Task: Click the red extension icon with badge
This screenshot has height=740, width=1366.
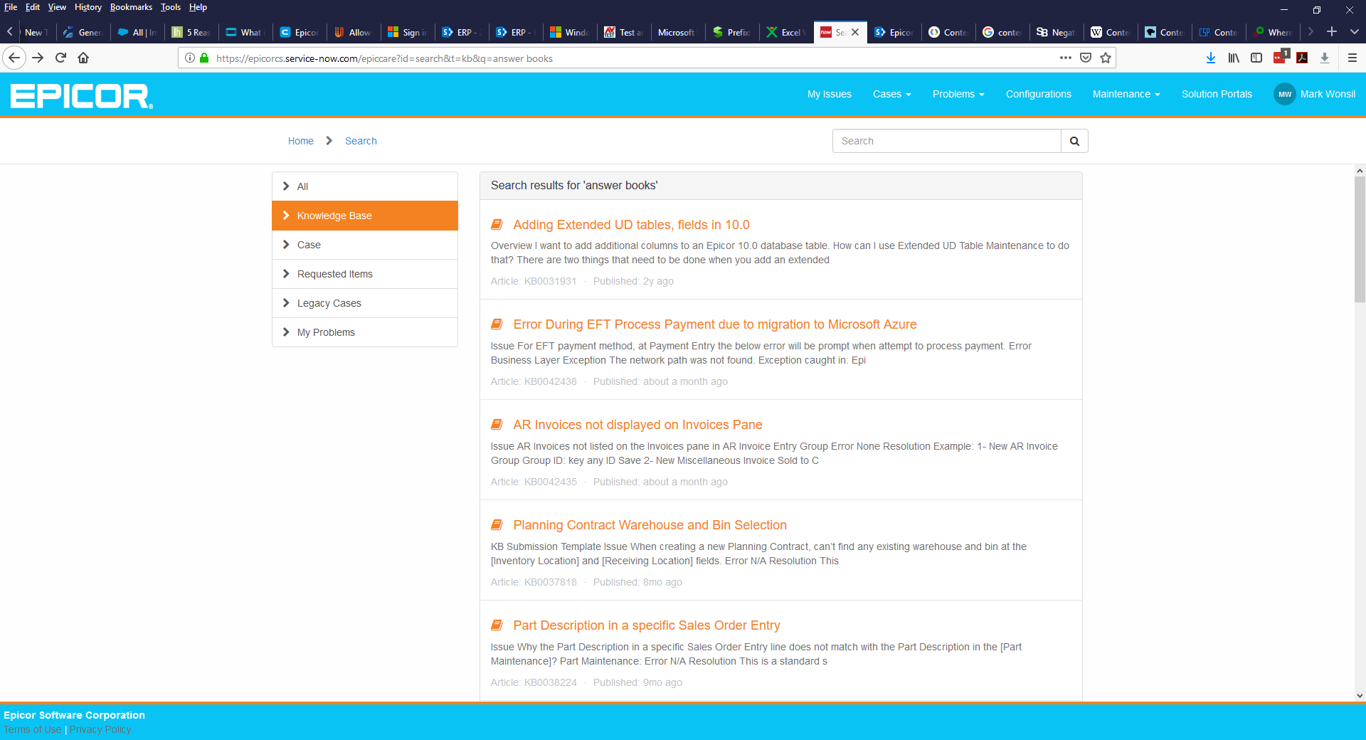Action: coord(1281,56)
